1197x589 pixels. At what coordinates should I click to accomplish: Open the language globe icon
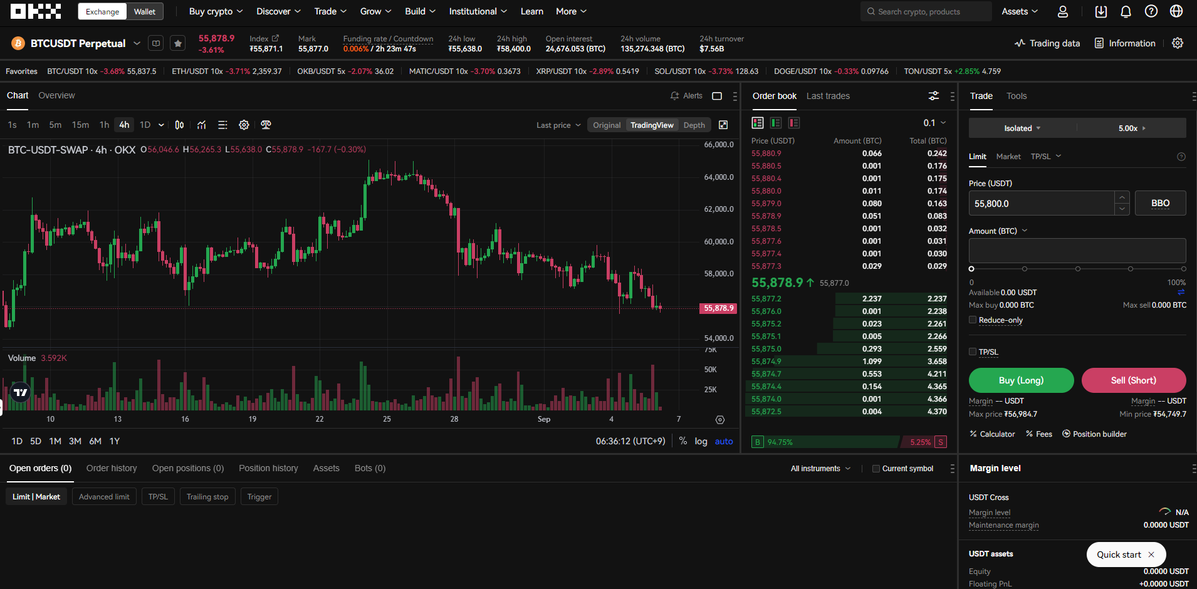(x=1176, y=11)
